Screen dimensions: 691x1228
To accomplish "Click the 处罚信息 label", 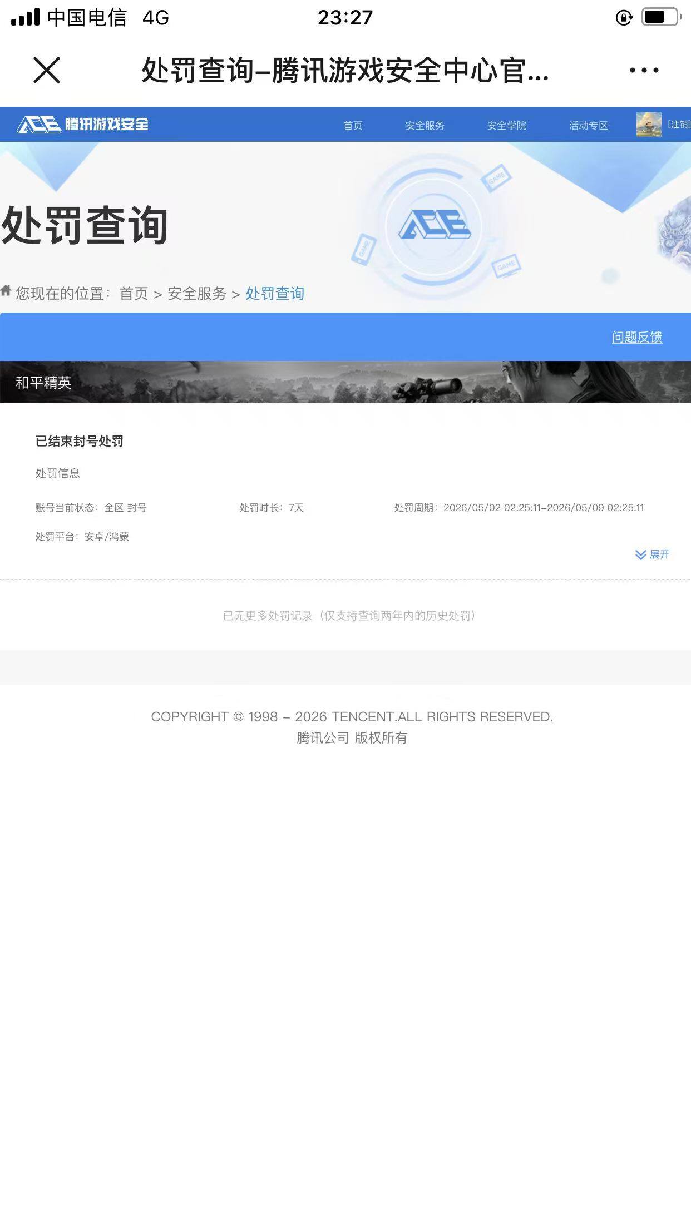I will click(58, 473).
